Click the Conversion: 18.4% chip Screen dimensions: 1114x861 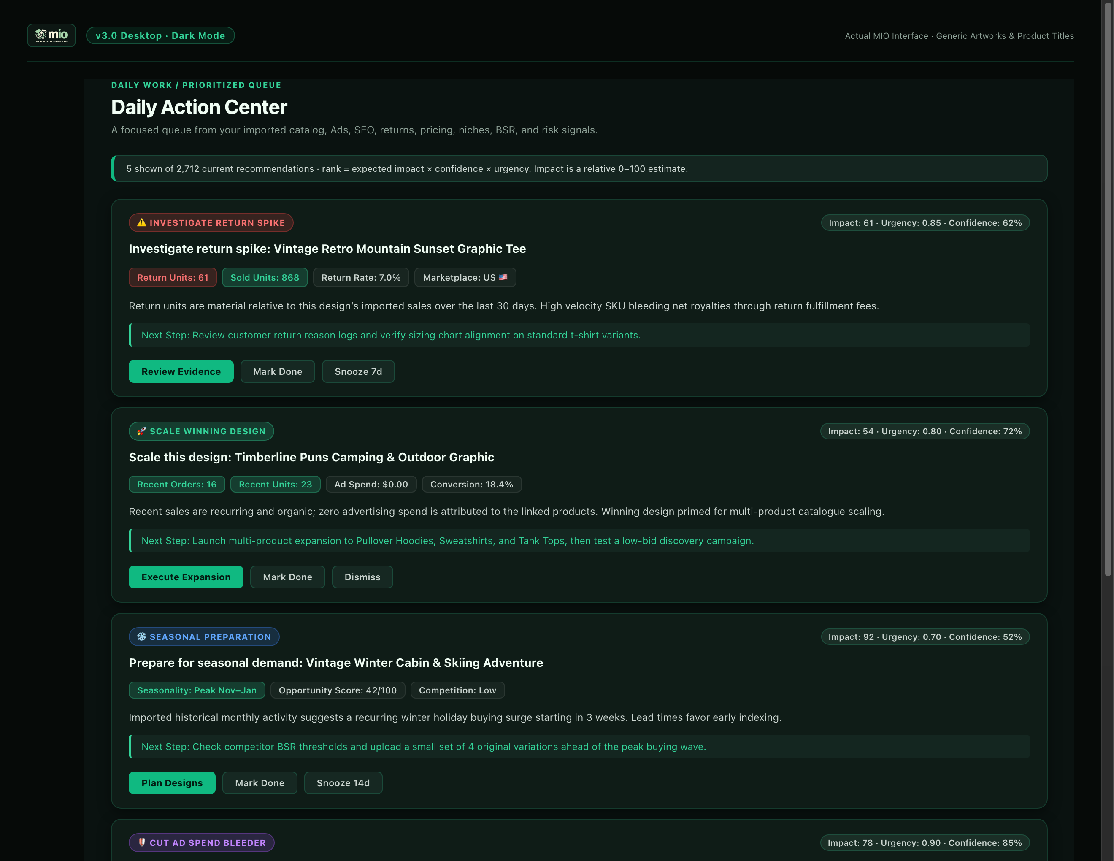[x=471, y=484]
